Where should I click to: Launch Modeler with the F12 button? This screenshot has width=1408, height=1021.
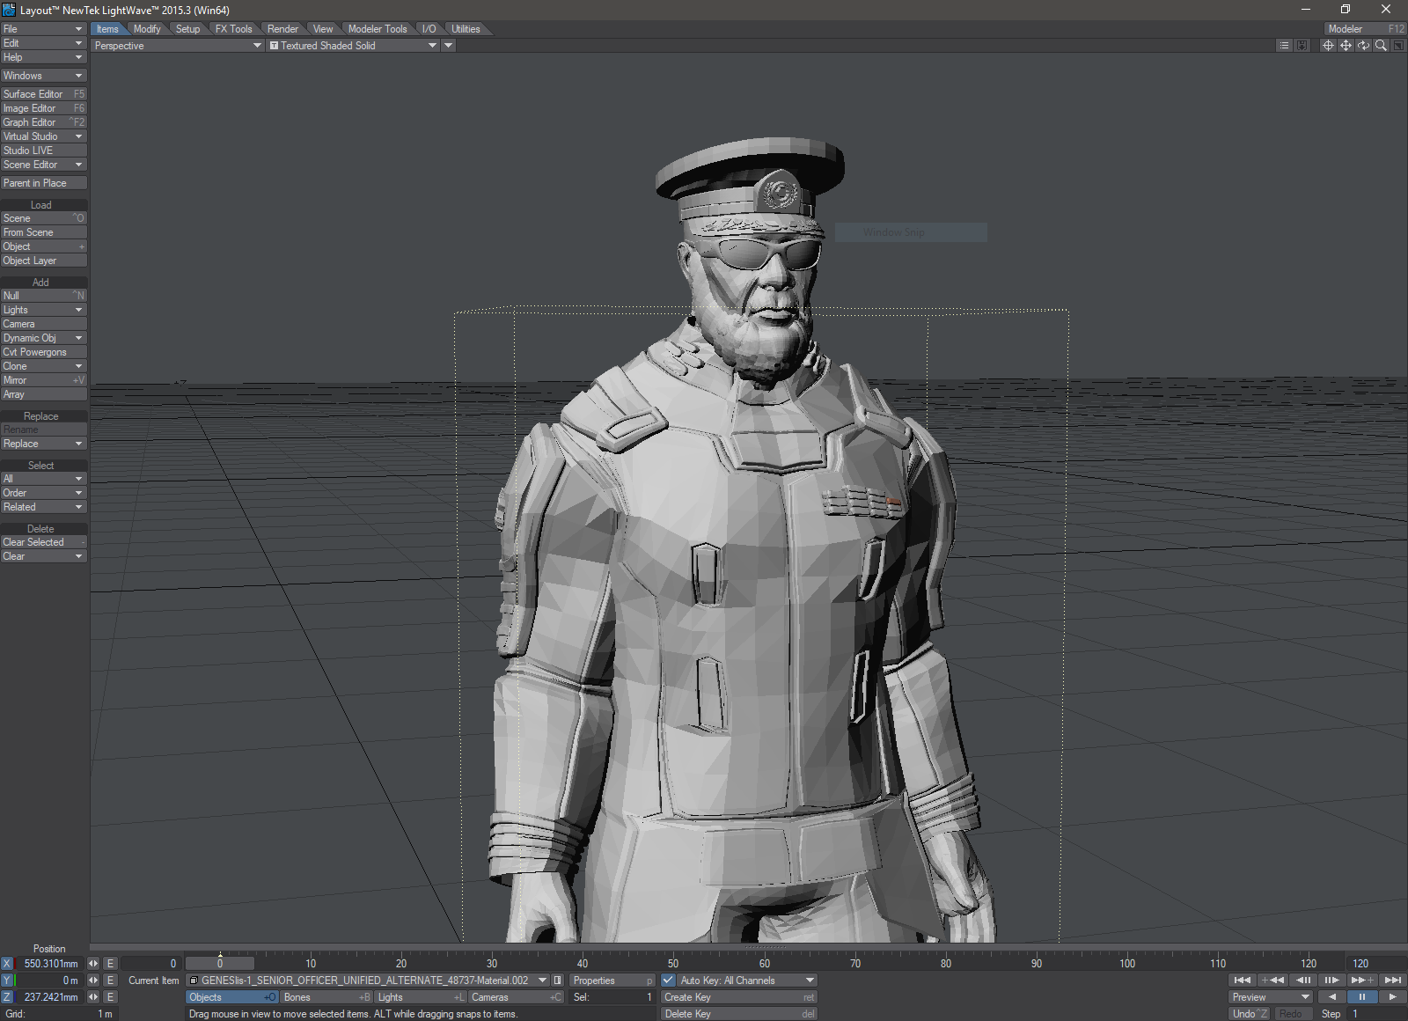point(1366,29)
